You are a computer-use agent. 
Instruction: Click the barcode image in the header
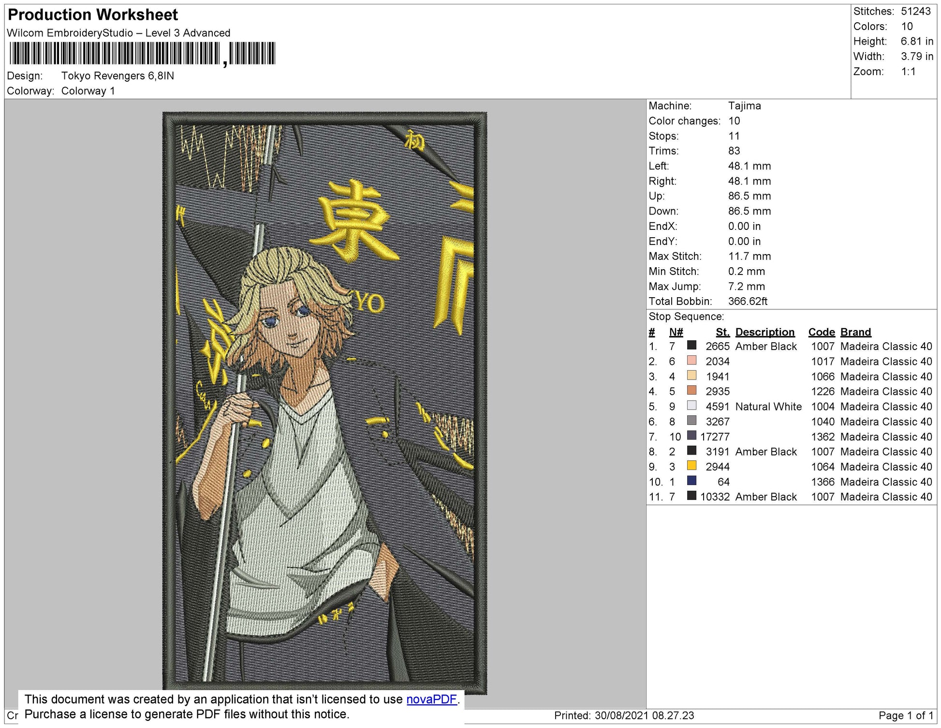click(x=142, y=54)
